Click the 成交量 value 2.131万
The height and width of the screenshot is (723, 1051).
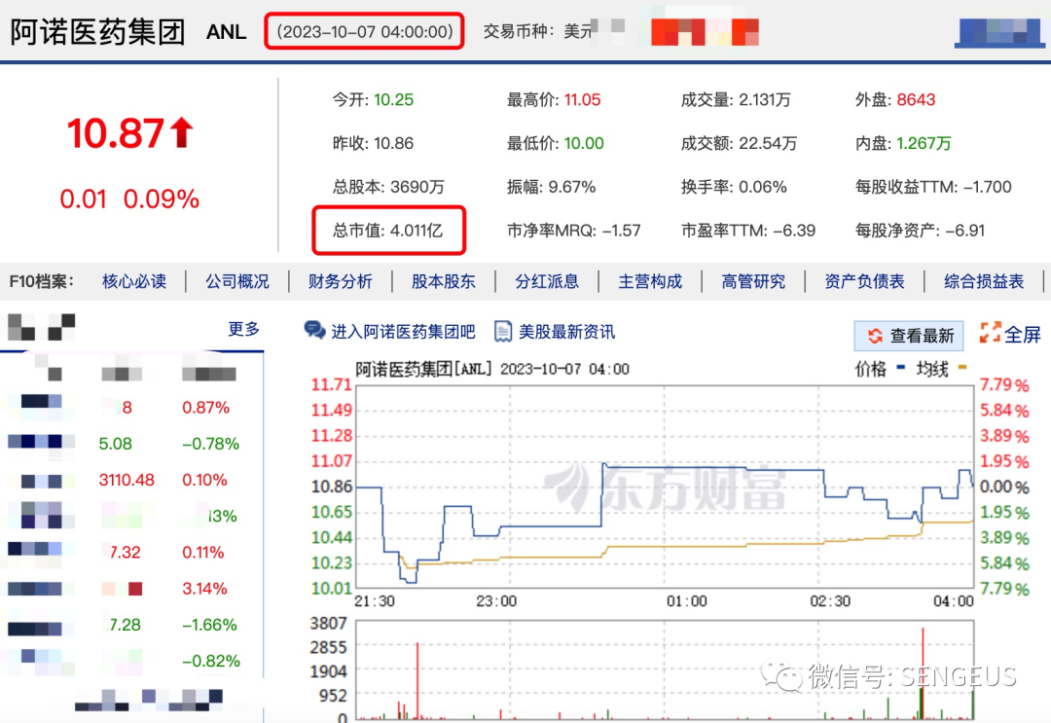click(x=765, y=100)
